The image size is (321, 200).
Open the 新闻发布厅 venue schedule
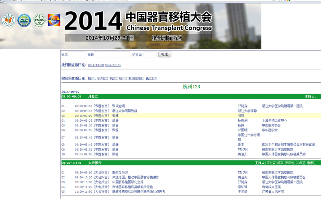(136, 78)
